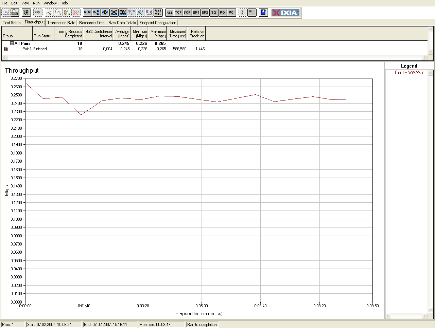435x328 pixels.
Task: Click the Print toolbar icon
Action: point(15,13)
